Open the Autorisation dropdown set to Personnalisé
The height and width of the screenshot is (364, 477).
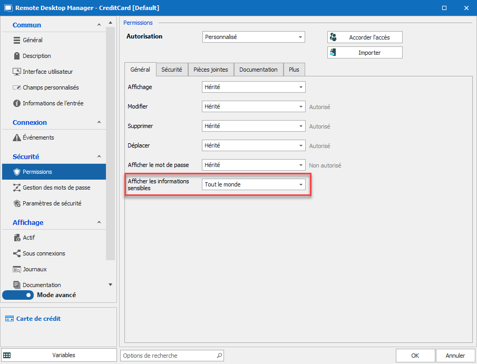[x=254, y=37]
